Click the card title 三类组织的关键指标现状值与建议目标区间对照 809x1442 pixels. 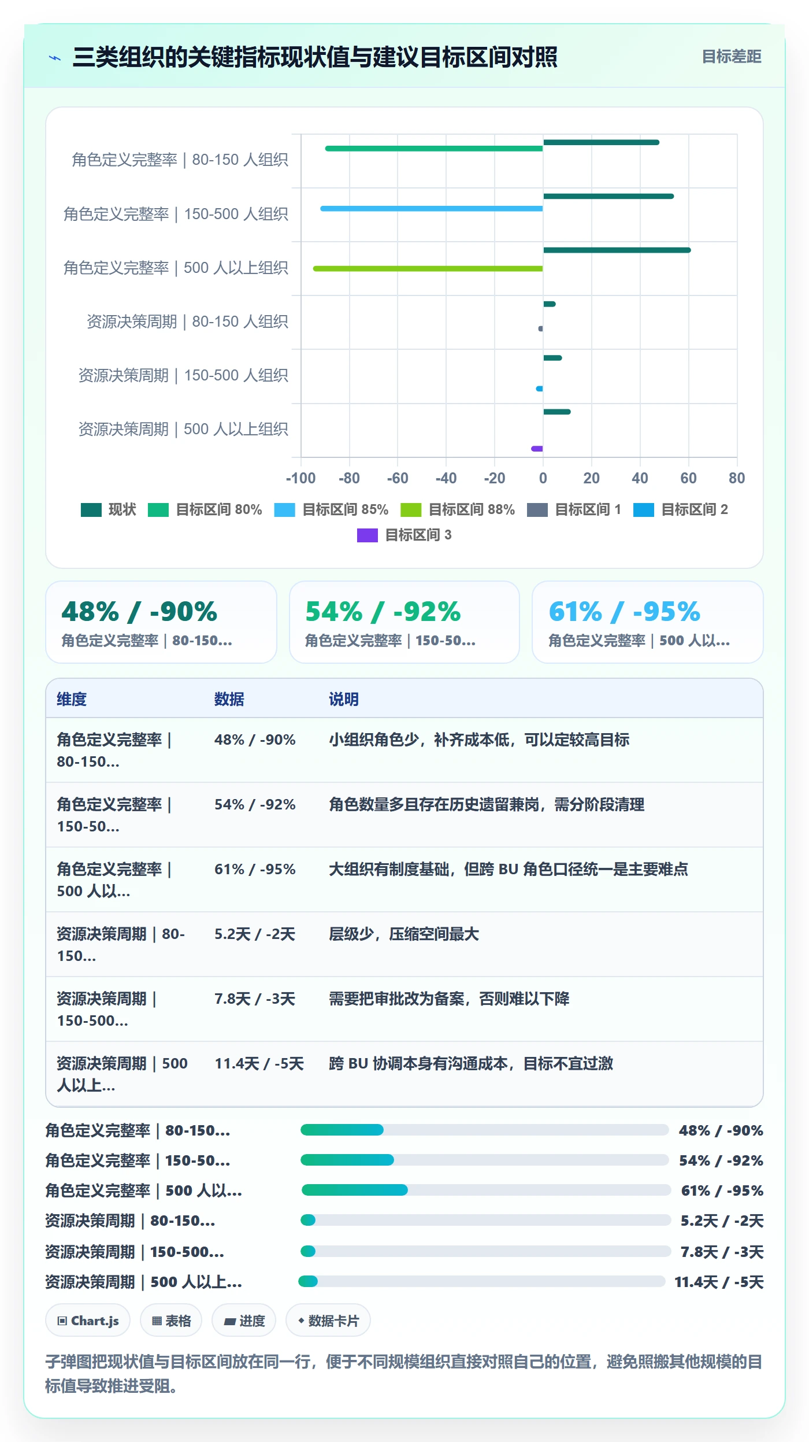tap(315, 57)
